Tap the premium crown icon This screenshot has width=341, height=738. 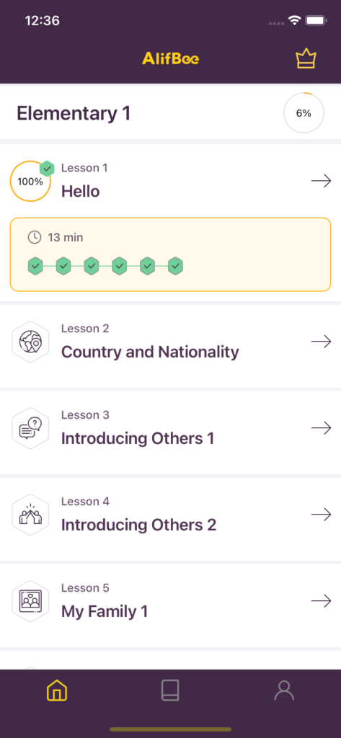pos(306,59)
